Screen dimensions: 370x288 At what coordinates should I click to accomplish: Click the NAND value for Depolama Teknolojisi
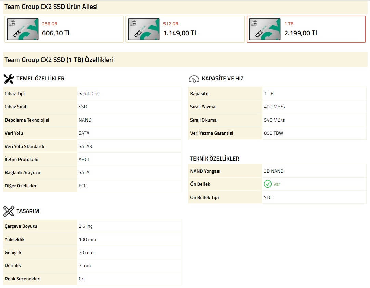coord(85,120)
